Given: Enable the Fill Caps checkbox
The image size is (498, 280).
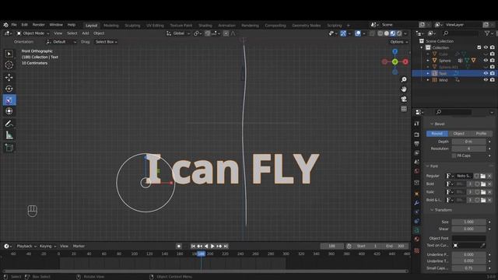Looking at the screenshot, I should 454,156.
